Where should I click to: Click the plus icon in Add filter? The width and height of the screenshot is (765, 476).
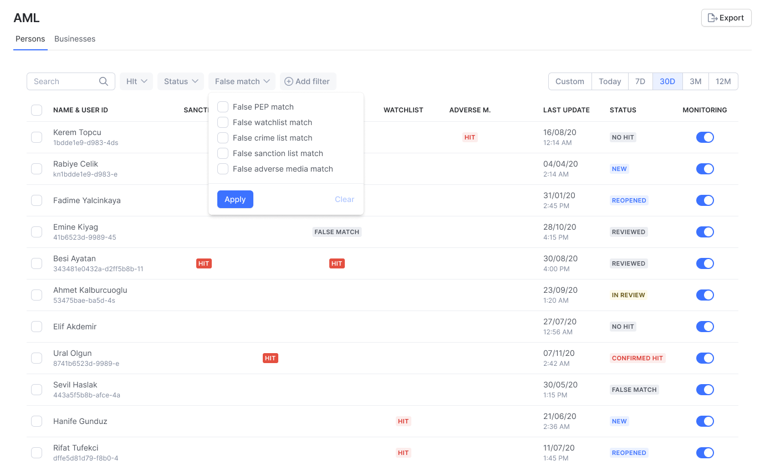[x=288, y=81]
